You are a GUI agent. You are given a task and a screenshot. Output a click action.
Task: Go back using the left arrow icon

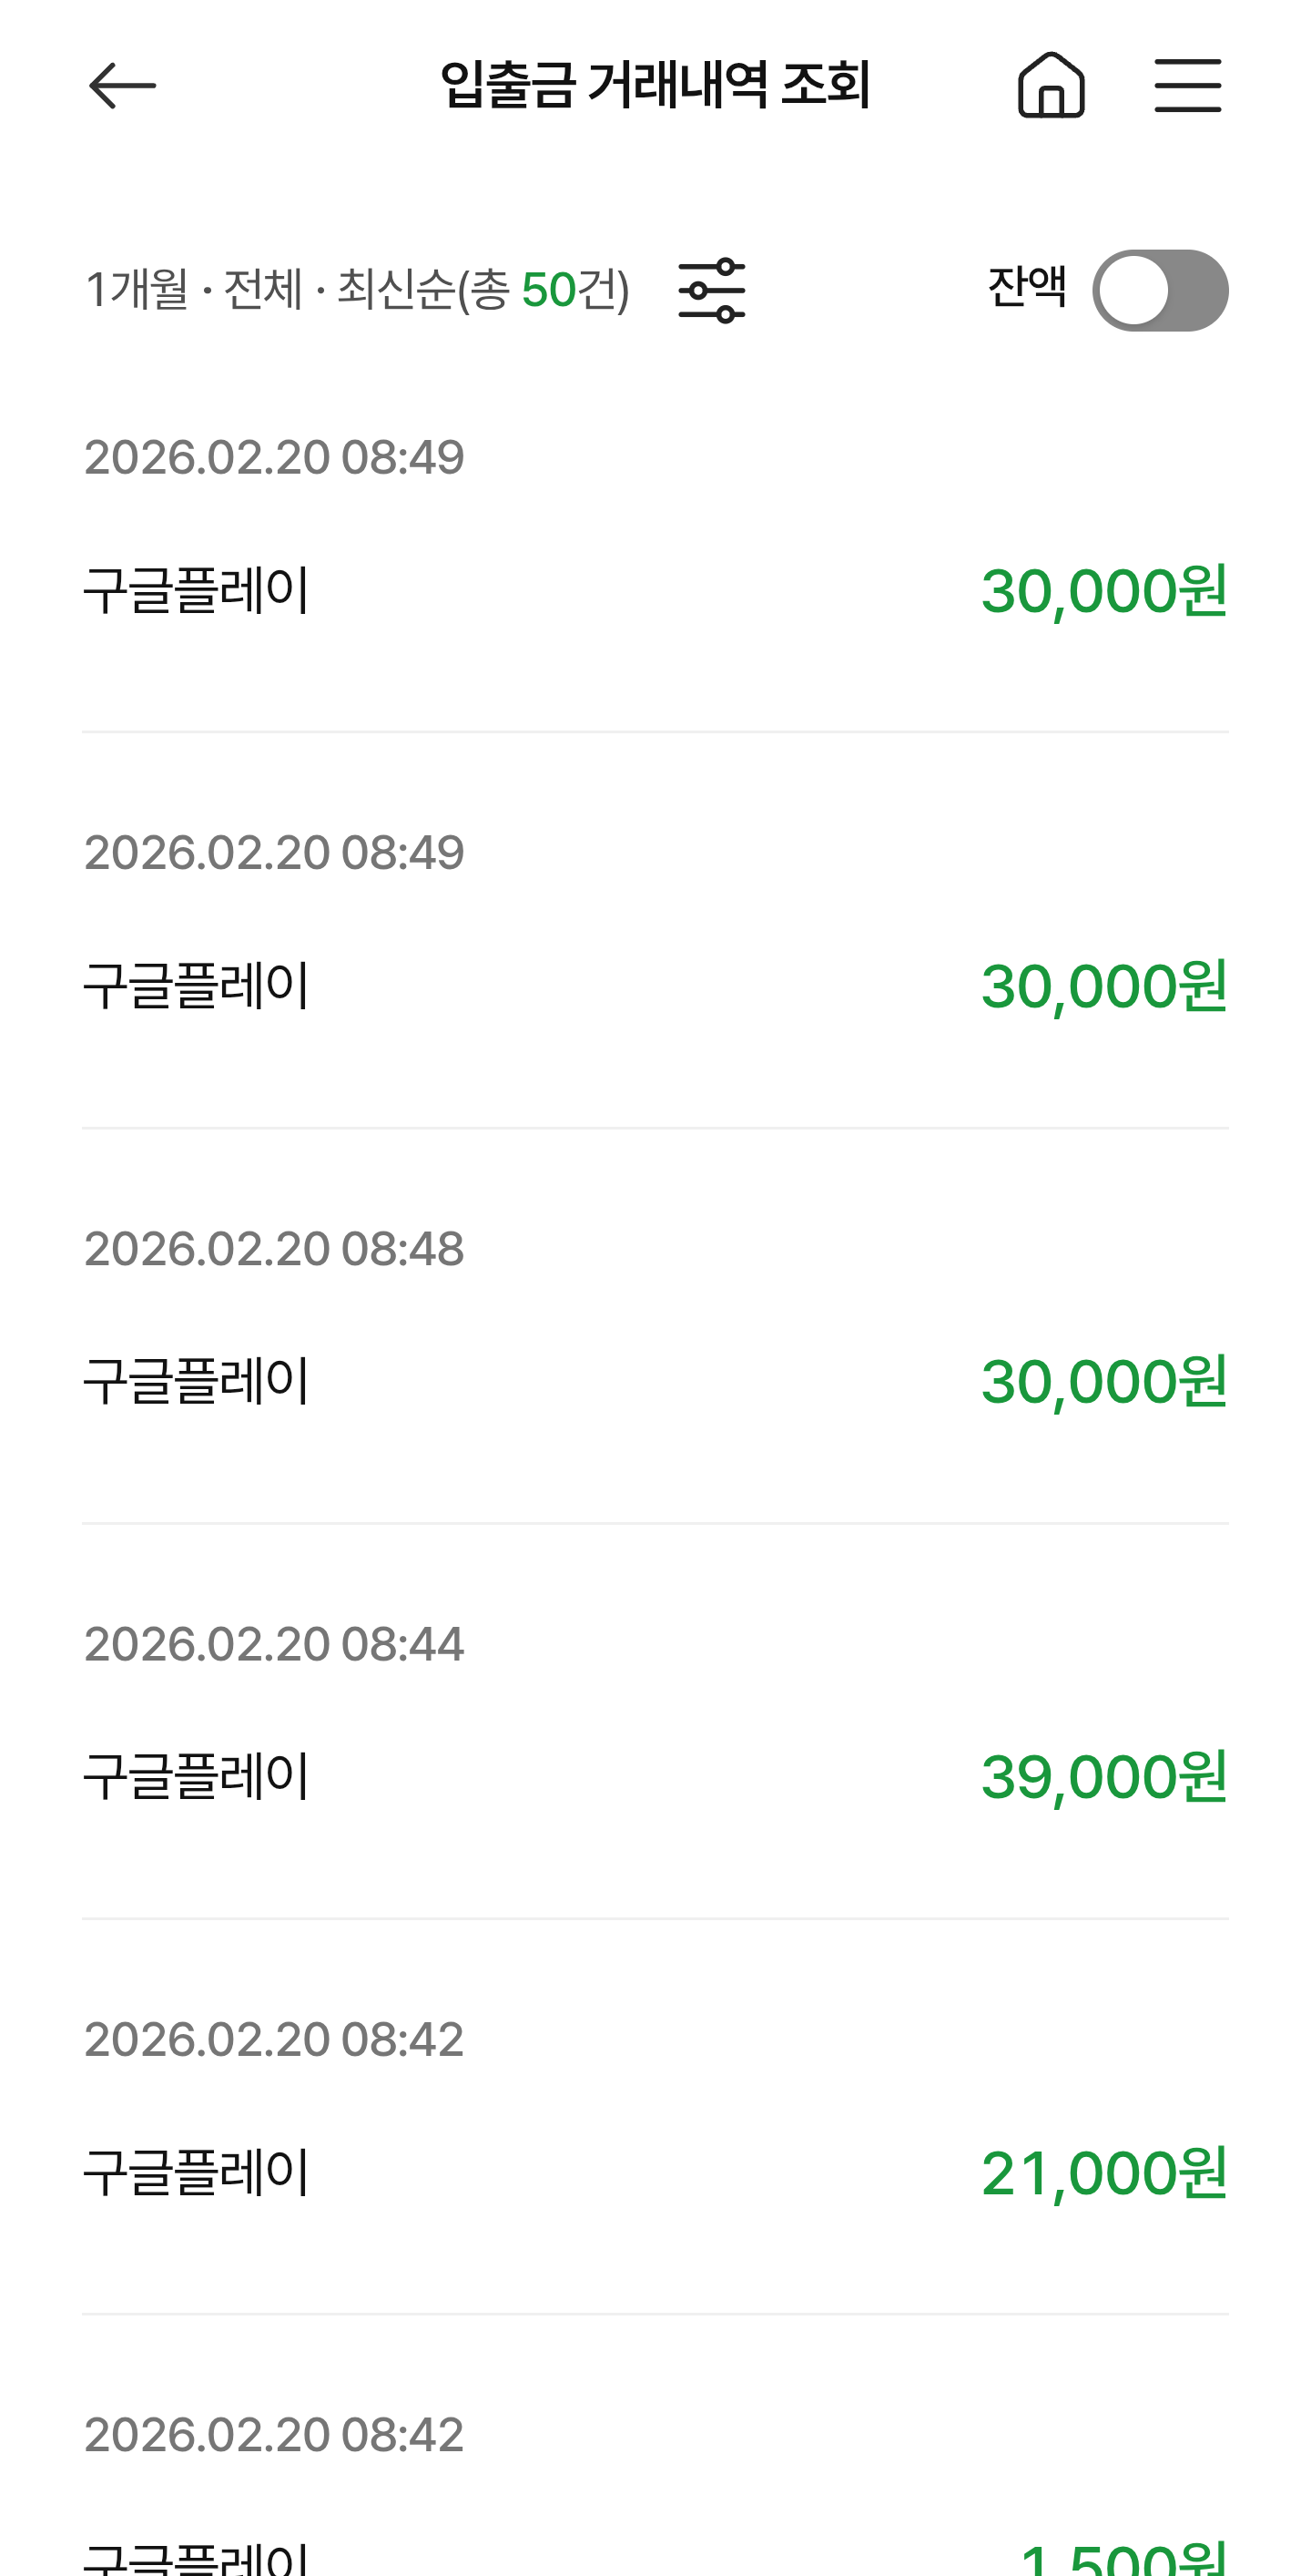122,86
